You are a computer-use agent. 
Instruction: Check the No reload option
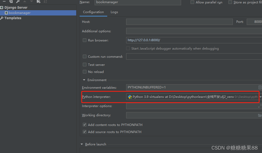point(85,72)
